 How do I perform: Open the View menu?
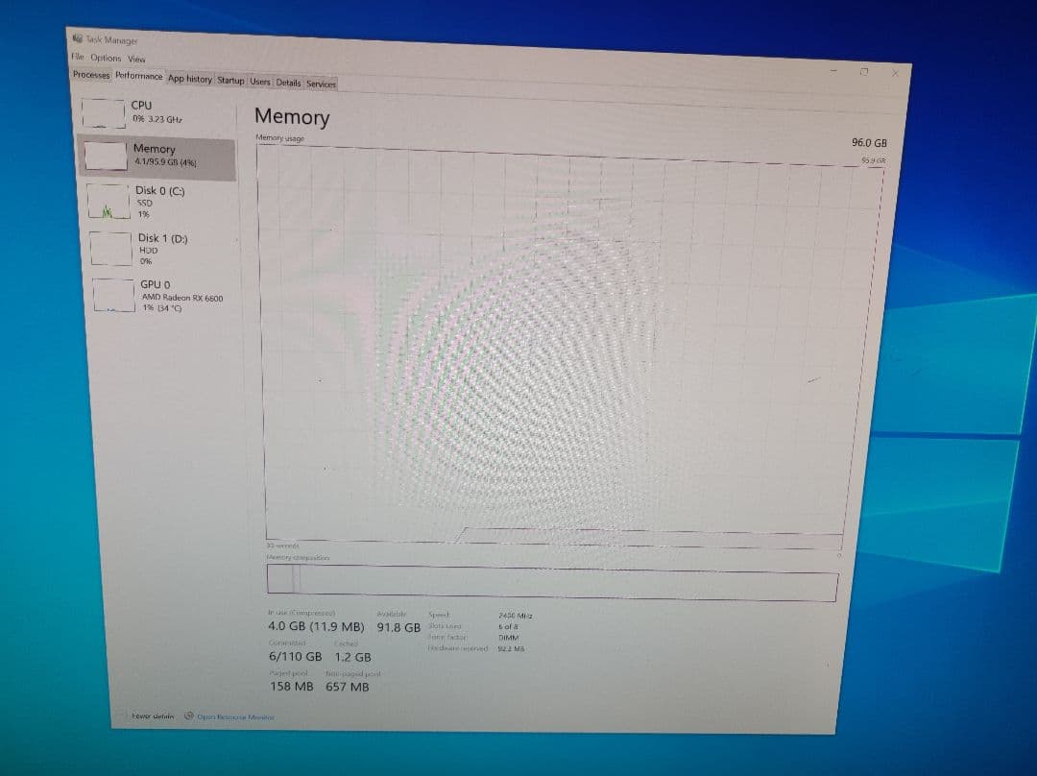point(136,58)
